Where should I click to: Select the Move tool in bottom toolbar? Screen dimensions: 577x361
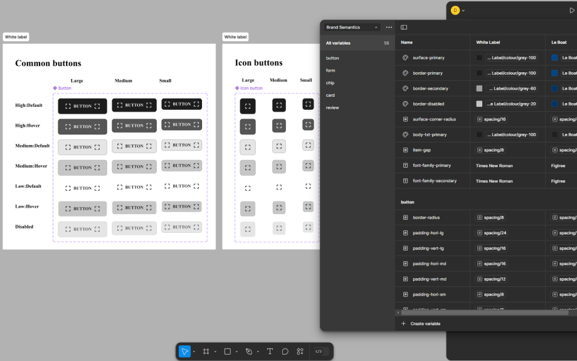[x=185, y=352]
